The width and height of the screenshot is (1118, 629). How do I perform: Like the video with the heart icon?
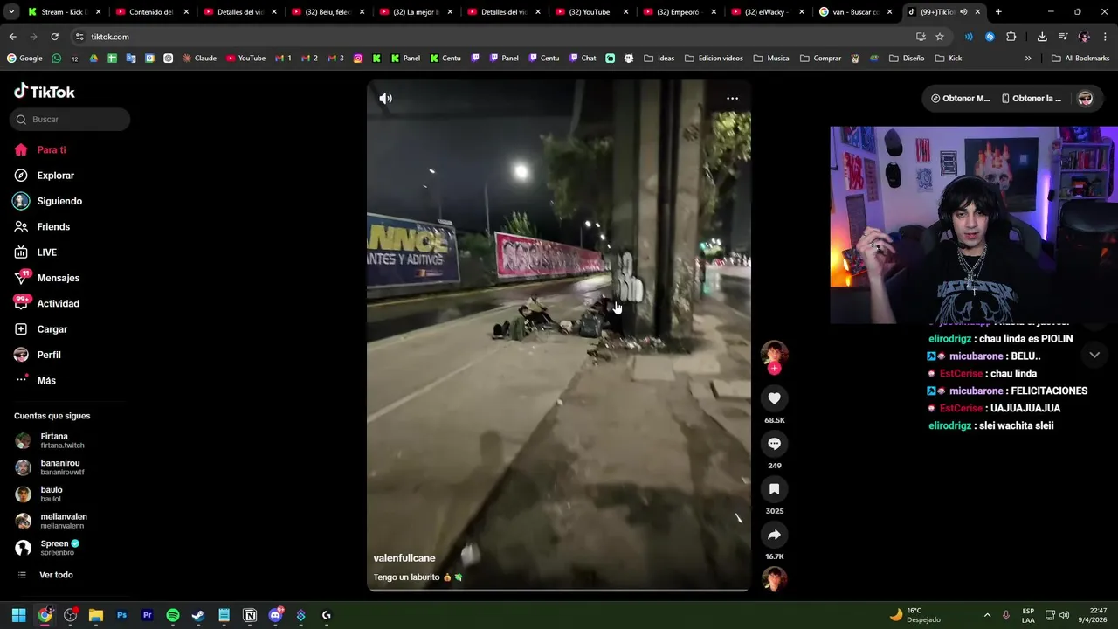pyautogui.click(x=774, y=398)
